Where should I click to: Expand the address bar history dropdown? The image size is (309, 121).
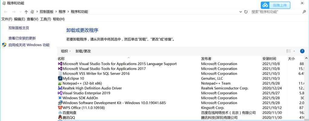point(241,12)
